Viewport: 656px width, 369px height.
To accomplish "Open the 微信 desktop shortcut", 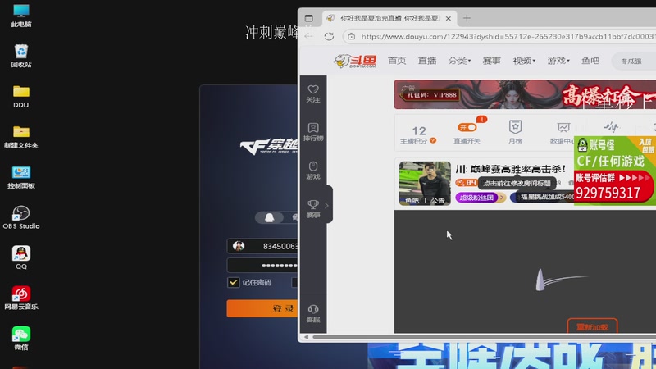I will pos(21,338).
